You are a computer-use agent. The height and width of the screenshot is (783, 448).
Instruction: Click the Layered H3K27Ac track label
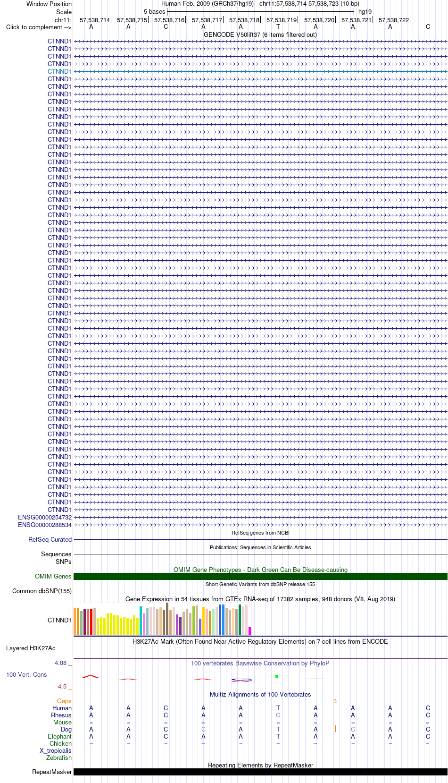[x=31, y=648]
